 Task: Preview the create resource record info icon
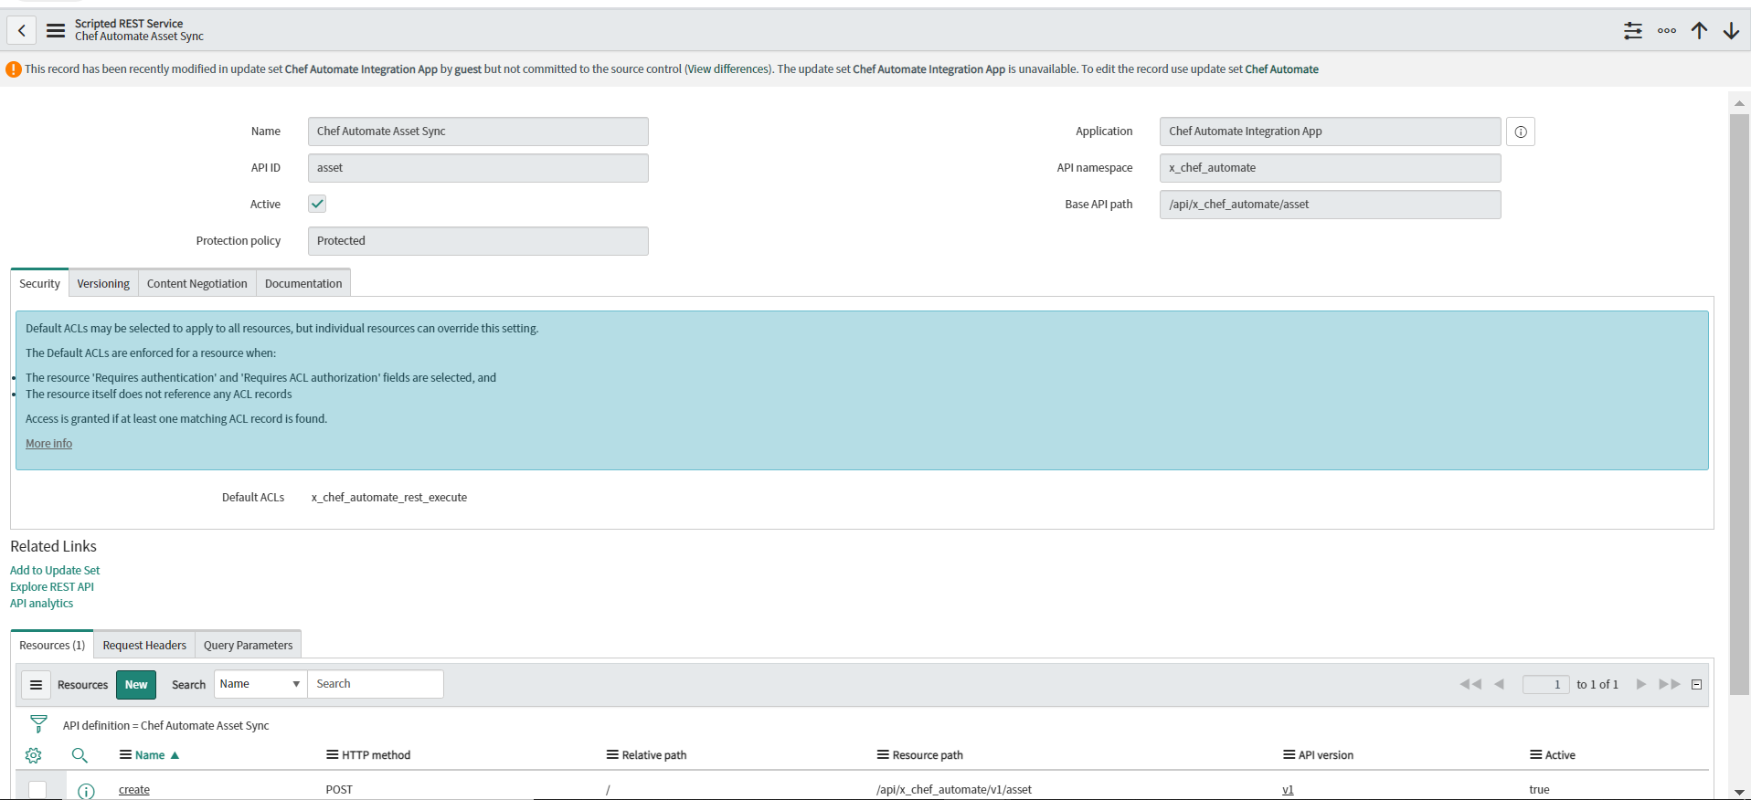coord(86,791)
